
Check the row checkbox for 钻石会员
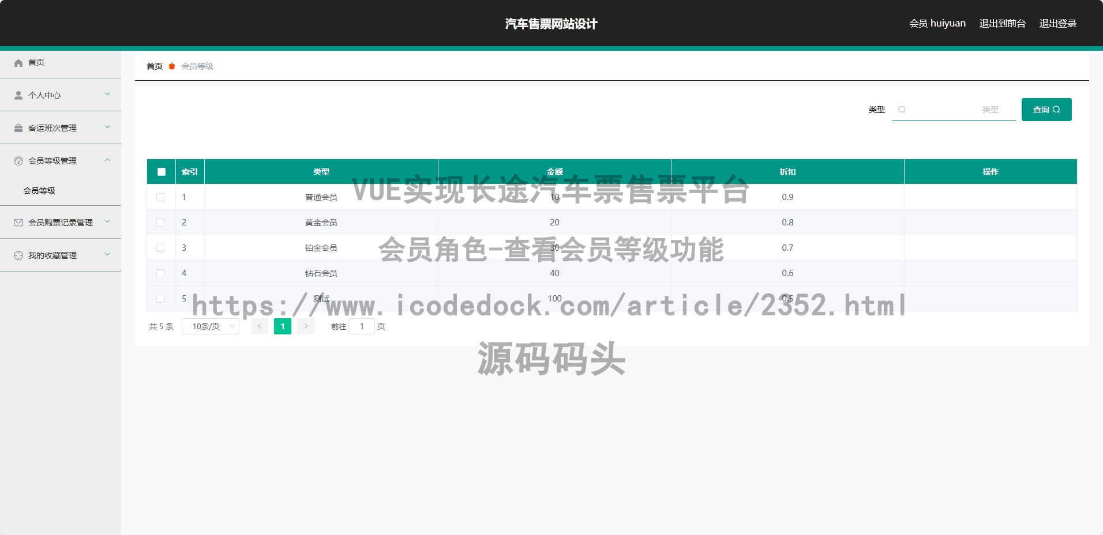[160, 273]
